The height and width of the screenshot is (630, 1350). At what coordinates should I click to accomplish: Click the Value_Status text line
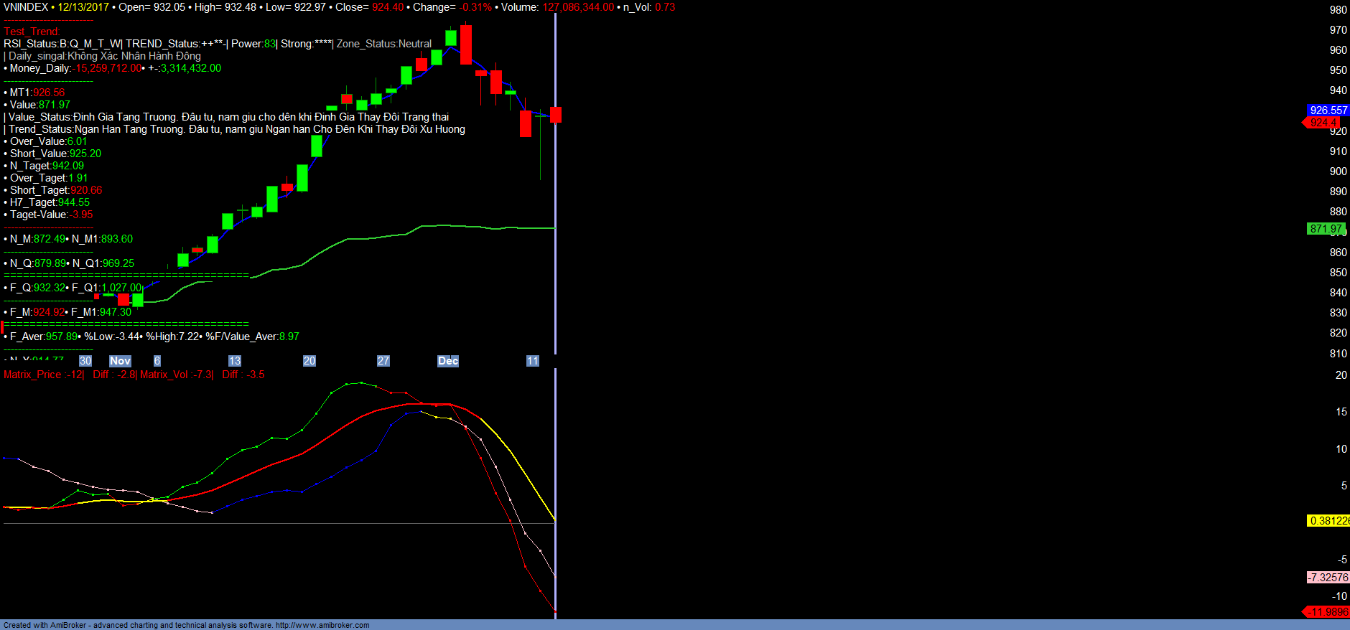(x=228, y=117)
